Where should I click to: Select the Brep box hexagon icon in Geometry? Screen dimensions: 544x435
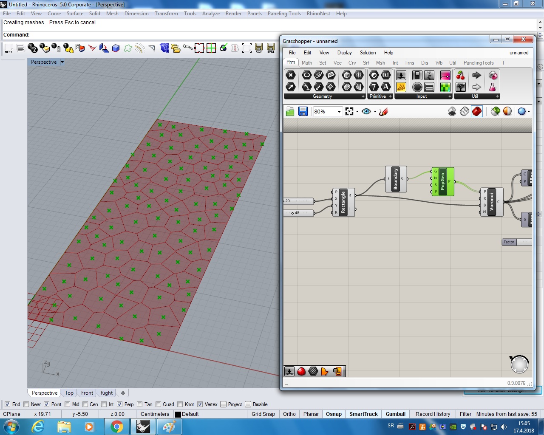[x=347, y=75]
